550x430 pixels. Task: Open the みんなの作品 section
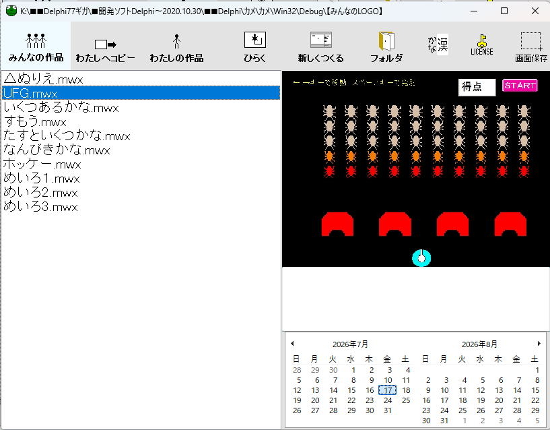pos(36,47)
